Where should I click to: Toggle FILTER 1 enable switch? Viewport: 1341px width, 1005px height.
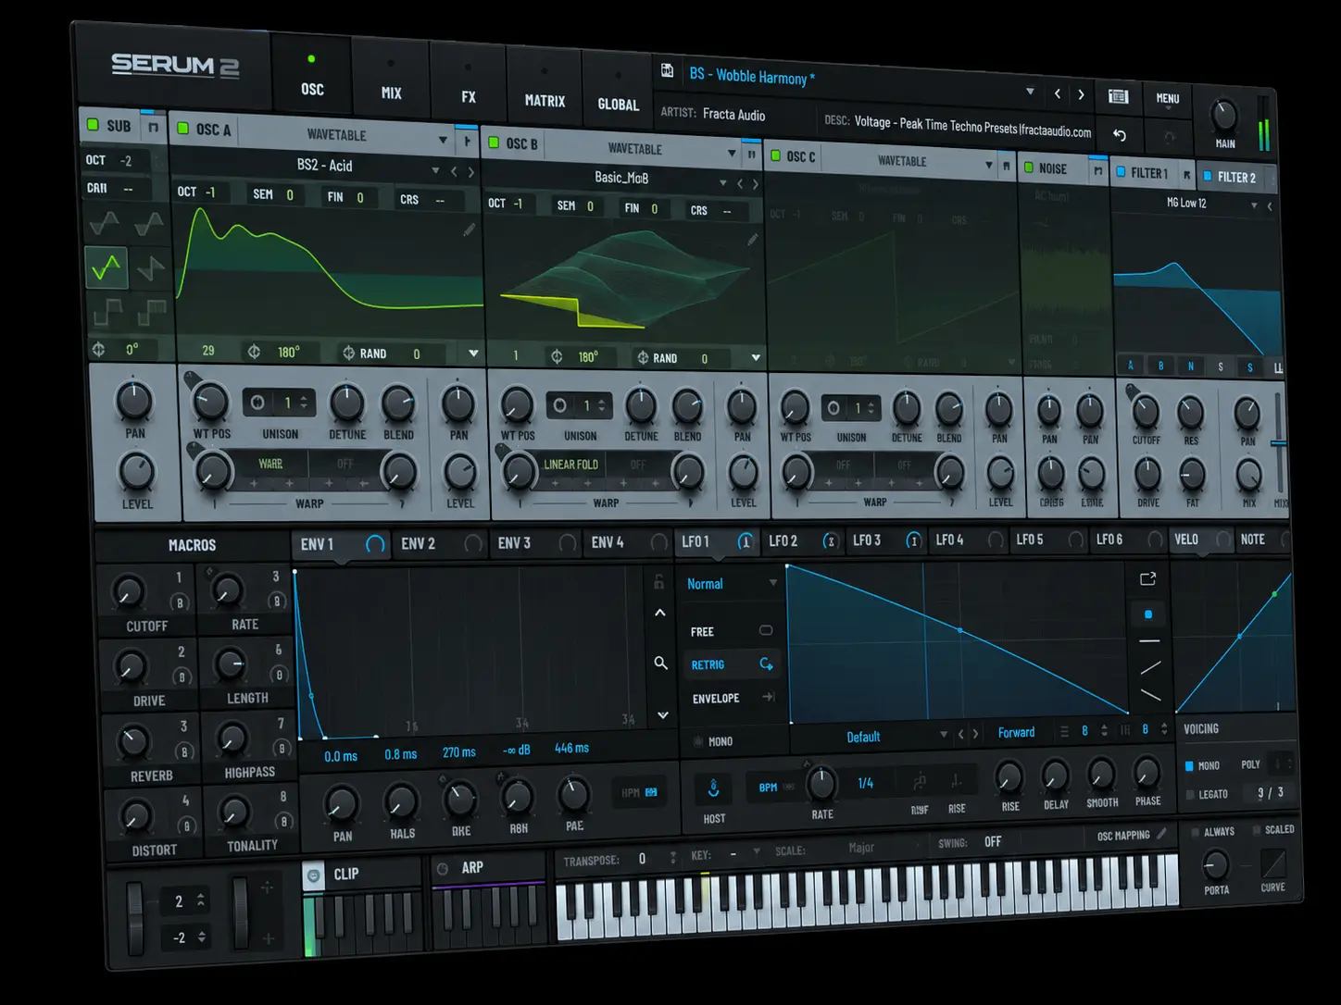(x=1121, y=172)
